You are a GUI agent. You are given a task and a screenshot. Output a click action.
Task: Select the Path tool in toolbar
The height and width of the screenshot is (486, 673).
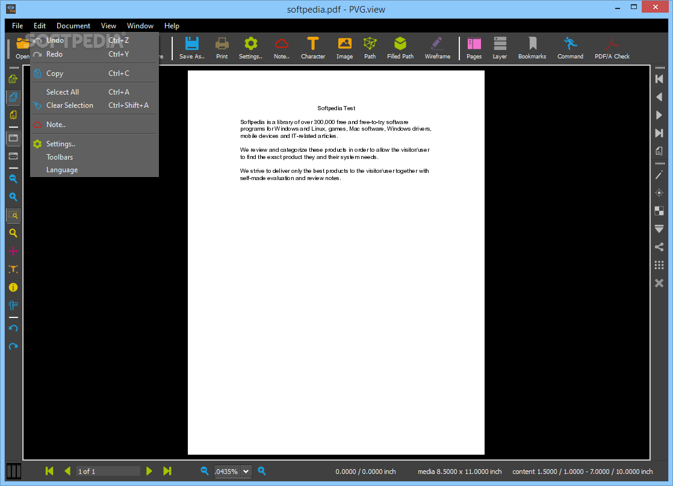pos(370,48)
